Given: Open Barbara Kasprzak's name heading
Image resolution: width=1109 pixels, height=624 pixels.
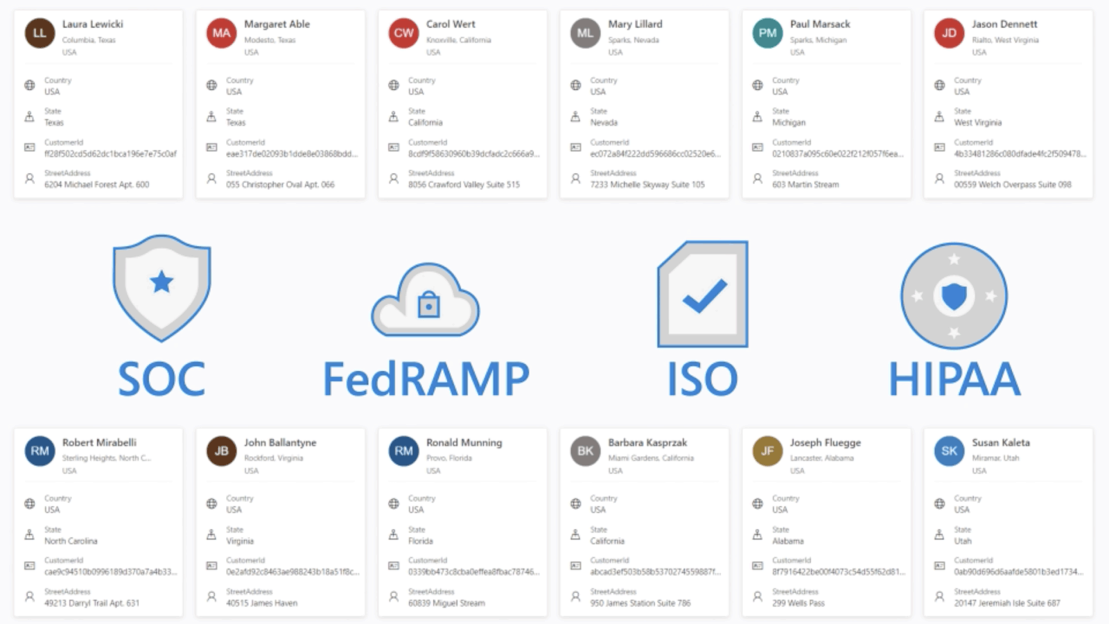Looking at the screenshot, I should click(x=647, y=442).
